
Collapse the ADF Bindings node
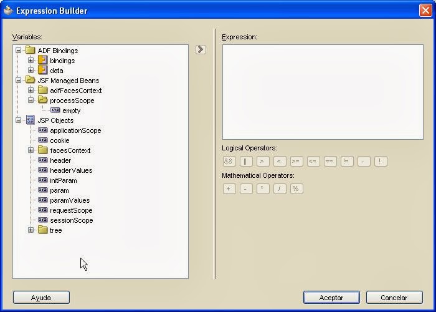pyautogui.click(x=18, y=51)
